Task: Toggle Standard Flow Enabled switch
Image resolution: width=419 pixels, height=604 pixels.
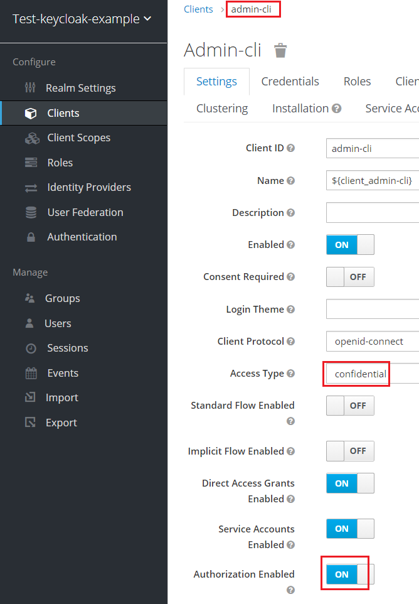Action: click(350, 405)
